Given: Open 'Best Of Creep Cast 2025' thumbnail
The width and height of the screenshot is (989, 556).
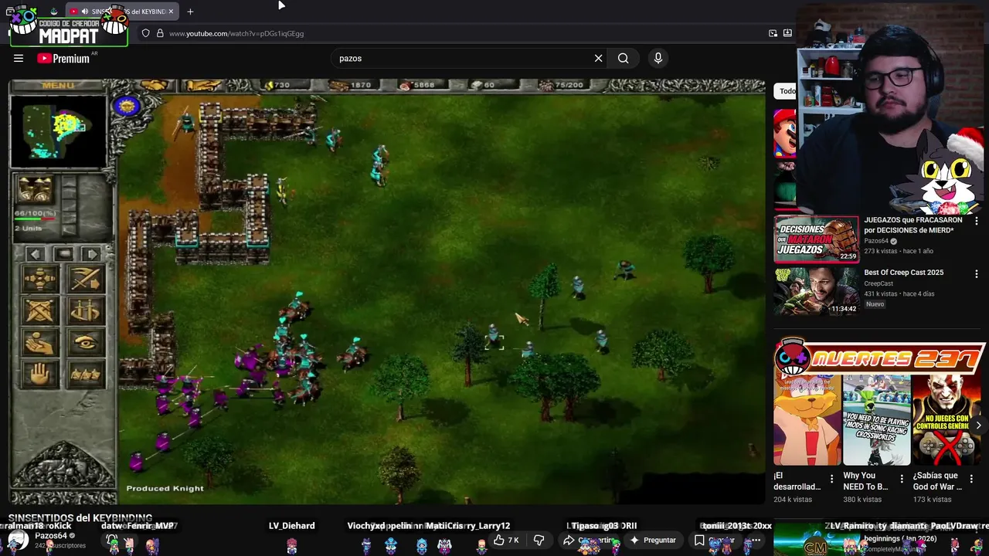Looking at the screenshot, I should [816, 291].
